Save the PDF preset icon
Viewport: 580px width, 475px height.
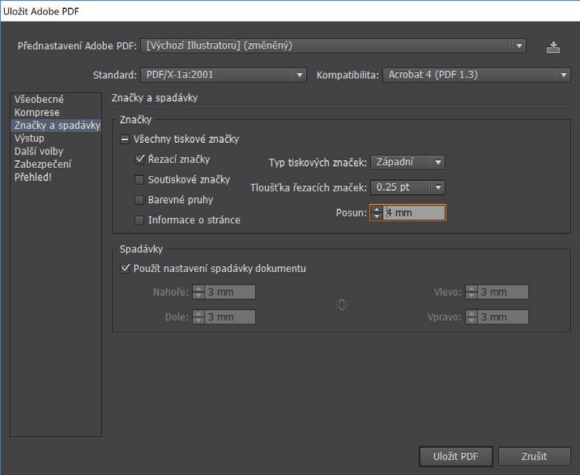(553, 47)
